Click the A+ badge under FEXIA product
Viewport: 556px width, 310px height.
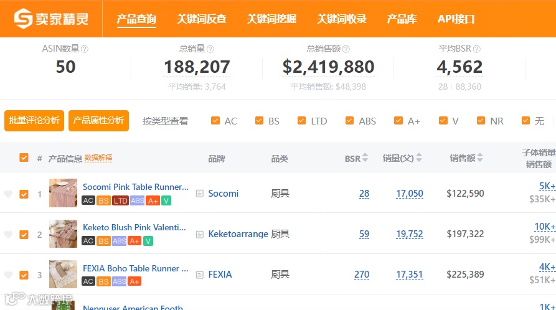pos(134,281)
